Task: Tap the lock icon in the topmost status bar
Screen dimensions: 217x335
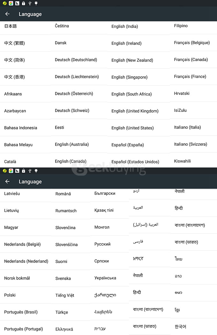Action: point(23,3)
